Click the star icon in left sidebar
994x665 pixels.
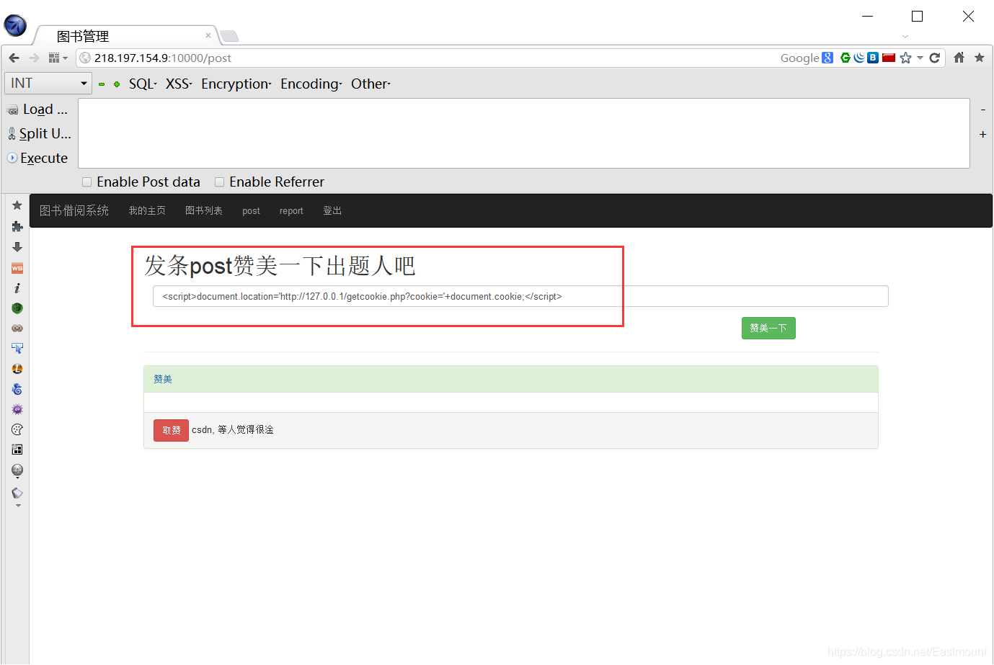(17, 205)
